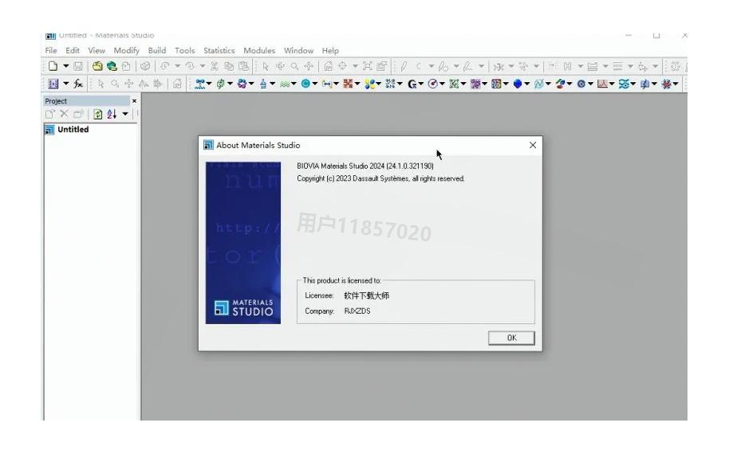Open the Modules menu
The width and height of the screenshot is (729, 454).
tap(259, 51)
